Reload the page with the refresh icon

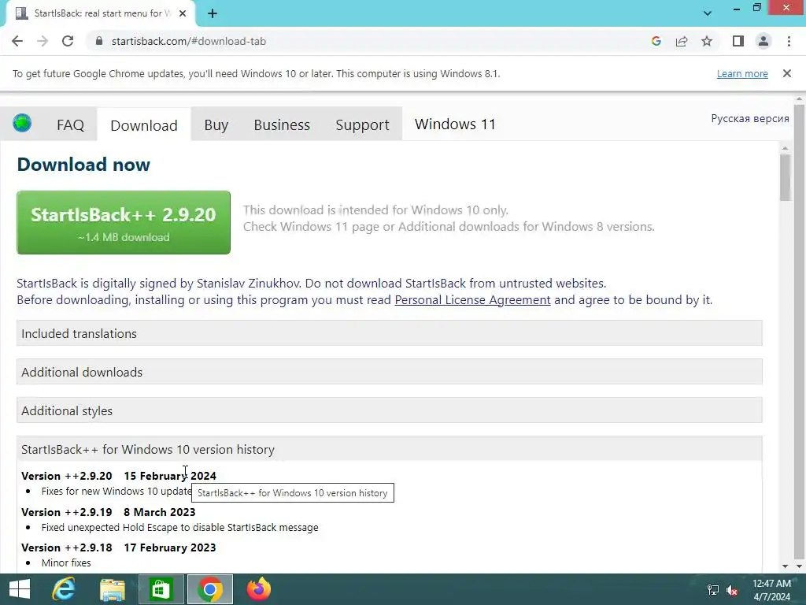(68, 41)
